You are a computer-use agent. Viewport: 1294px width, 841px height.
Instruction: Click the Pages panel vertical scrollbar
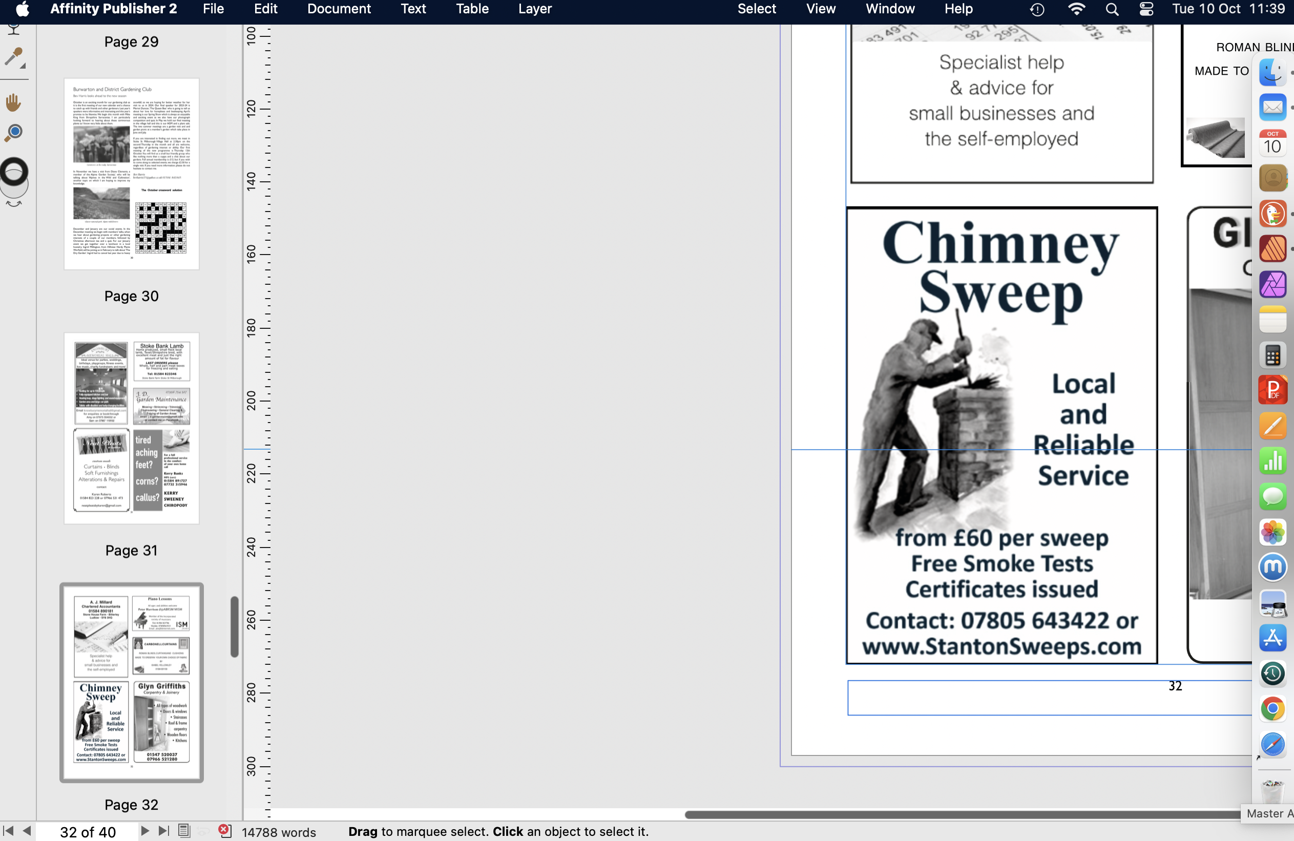234,627
